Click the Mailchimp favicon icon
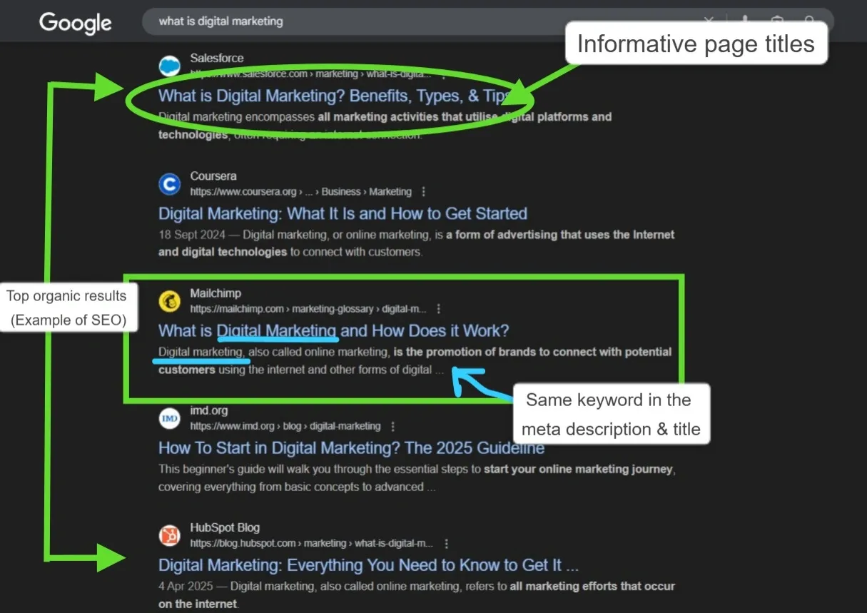The width and height of the screenshot is (867, 613). [x=169, y=301]
